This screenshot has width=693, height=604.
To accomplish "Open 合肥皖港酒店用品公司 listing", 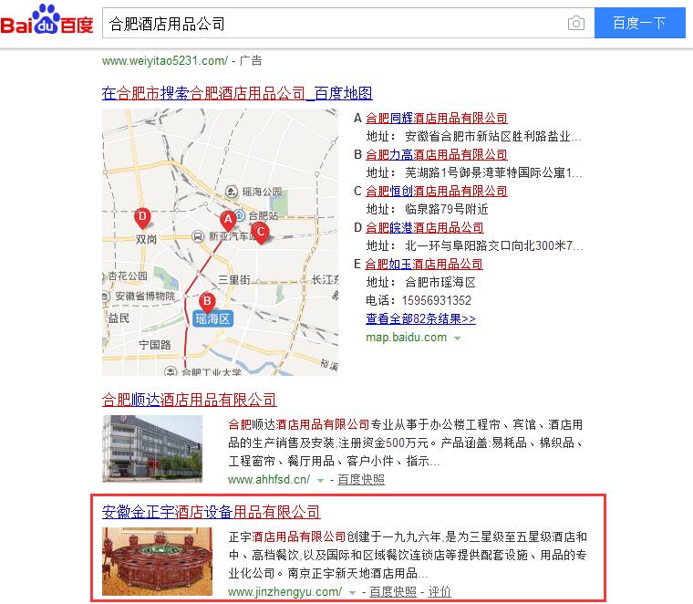I will 424,228.
